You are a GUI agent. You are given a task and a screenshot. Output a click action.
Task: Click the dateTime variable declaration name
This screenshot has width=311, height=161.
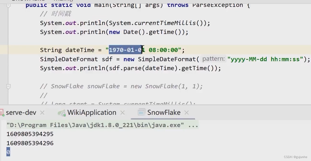point(80,50)
